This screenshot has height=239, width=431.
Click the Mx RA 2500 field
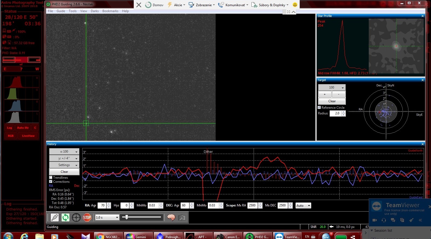[x=253, y=205]
